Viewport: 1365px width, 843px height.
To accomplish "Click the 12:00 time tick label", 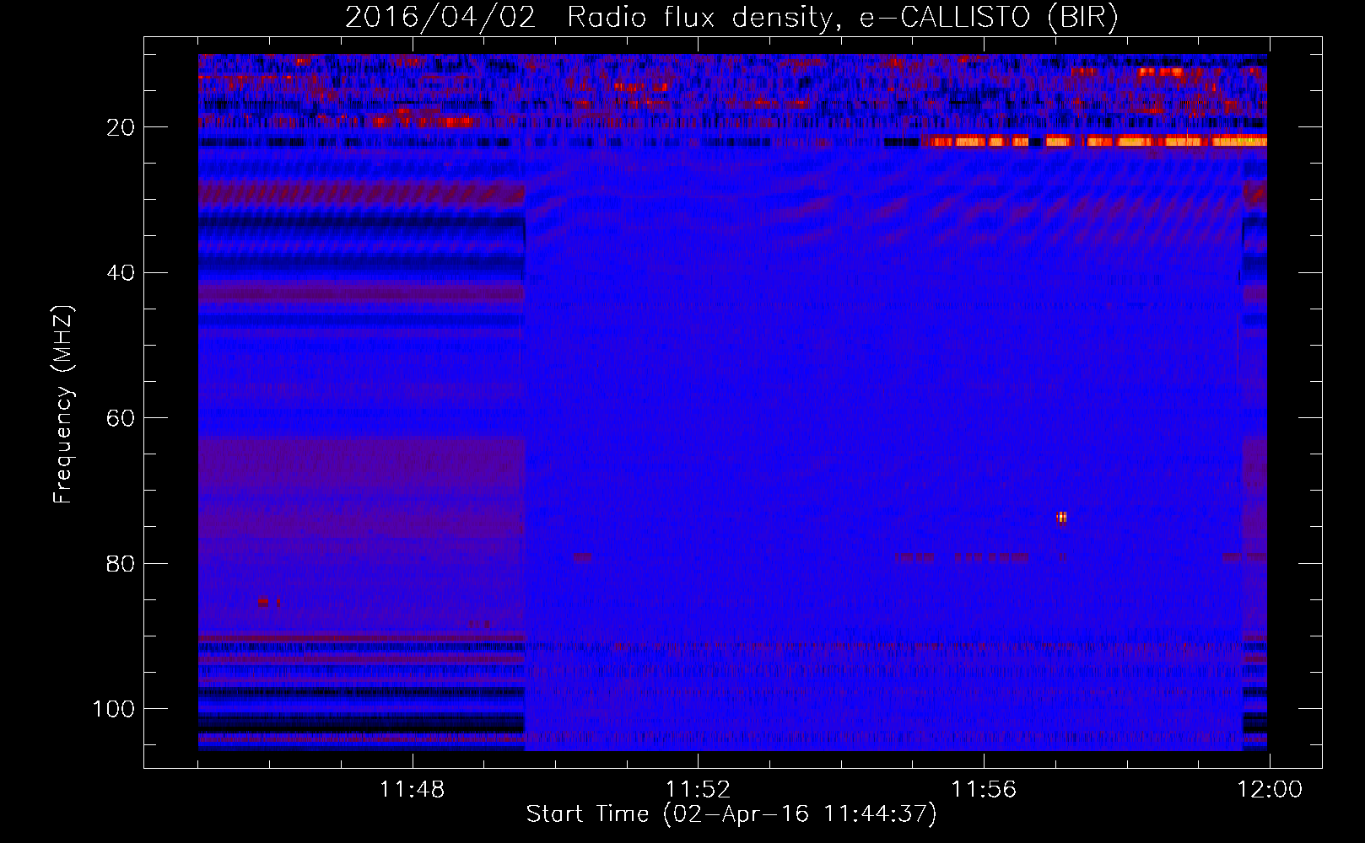I will click(1270, 790).
